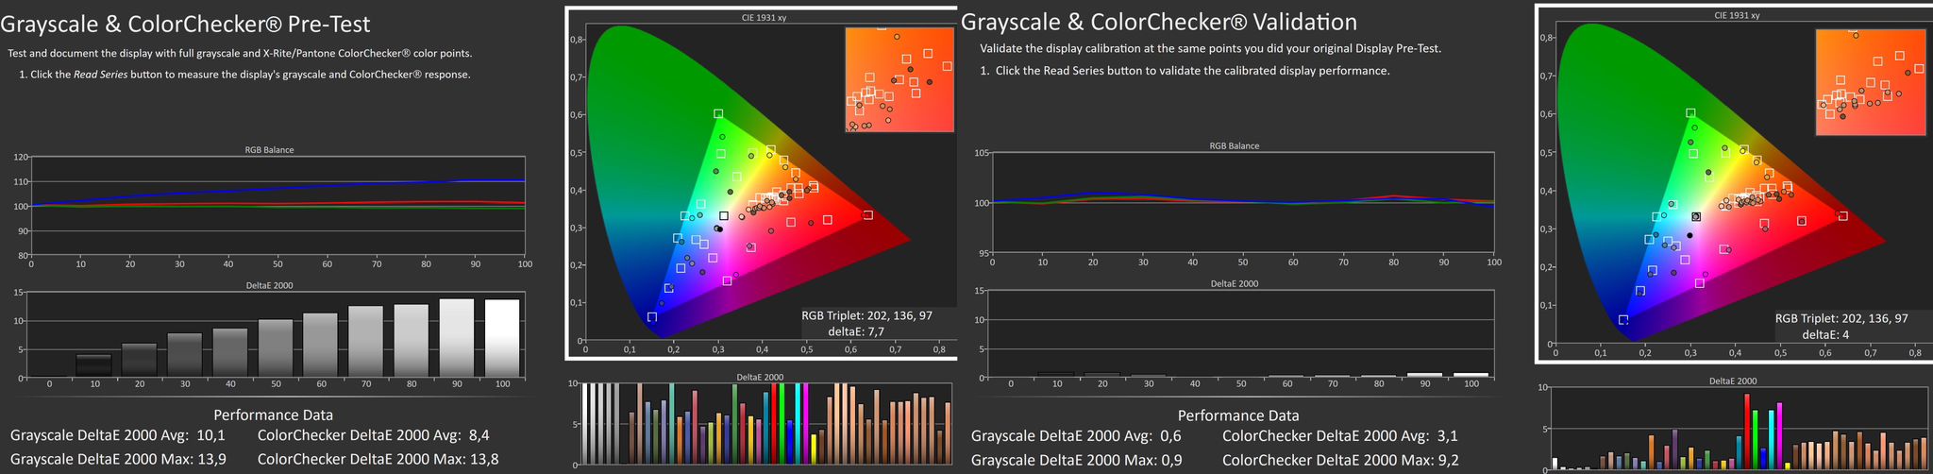The height and width of the screenshot is (474, 1933).
Task: Select blue primary target square in Pre-Test CIE chart
Action: [651, 317]
